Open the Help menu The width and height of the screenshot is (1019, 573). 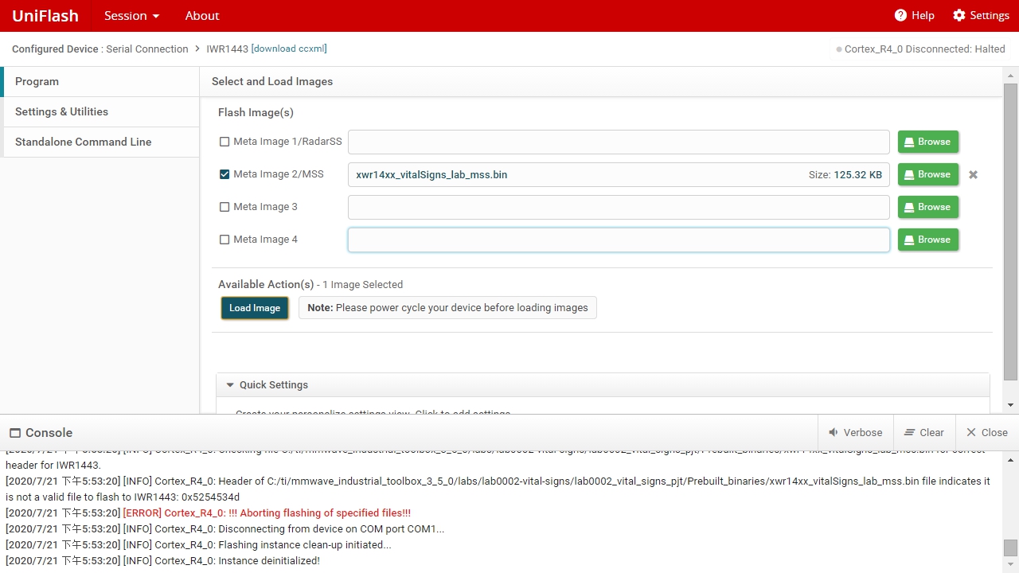pos(914,16)
